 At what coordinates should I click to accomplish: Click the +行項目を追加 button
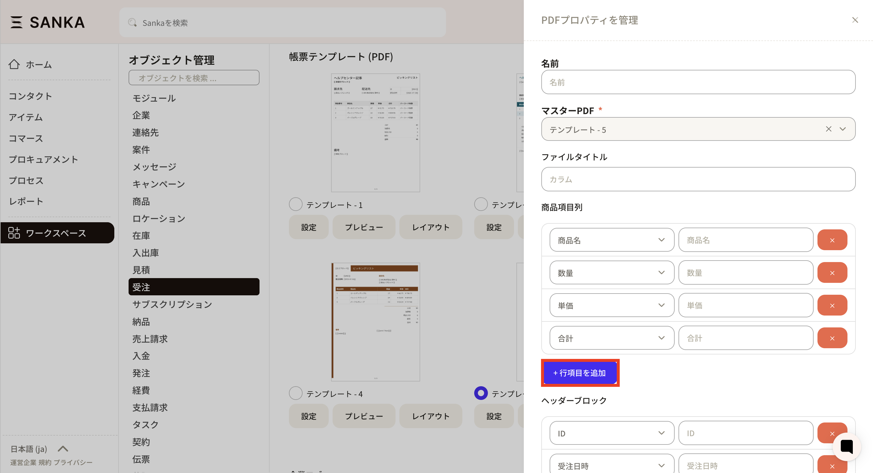pyautogui.click(x=580, y=373)
